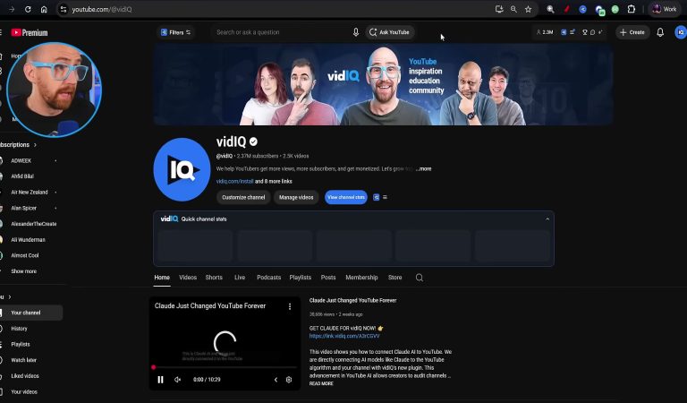The width and height of the screenshot is (687, 403).
Task: Open the vidIQ account avatar menu
Action: click(x=681, y=32)
